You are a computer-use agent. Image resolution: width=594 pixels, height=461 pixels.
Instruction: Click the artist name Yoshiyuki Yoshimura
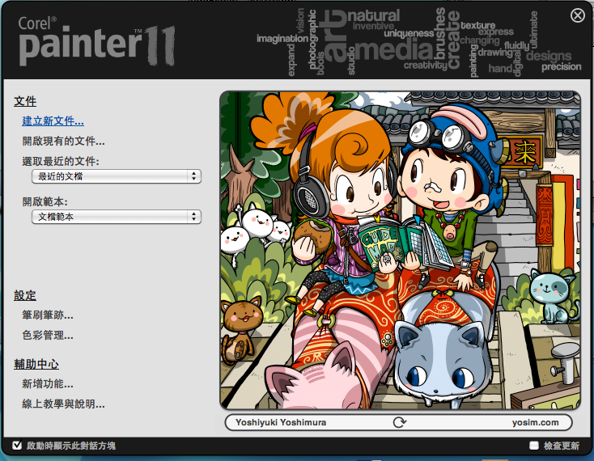click(281, 422)
